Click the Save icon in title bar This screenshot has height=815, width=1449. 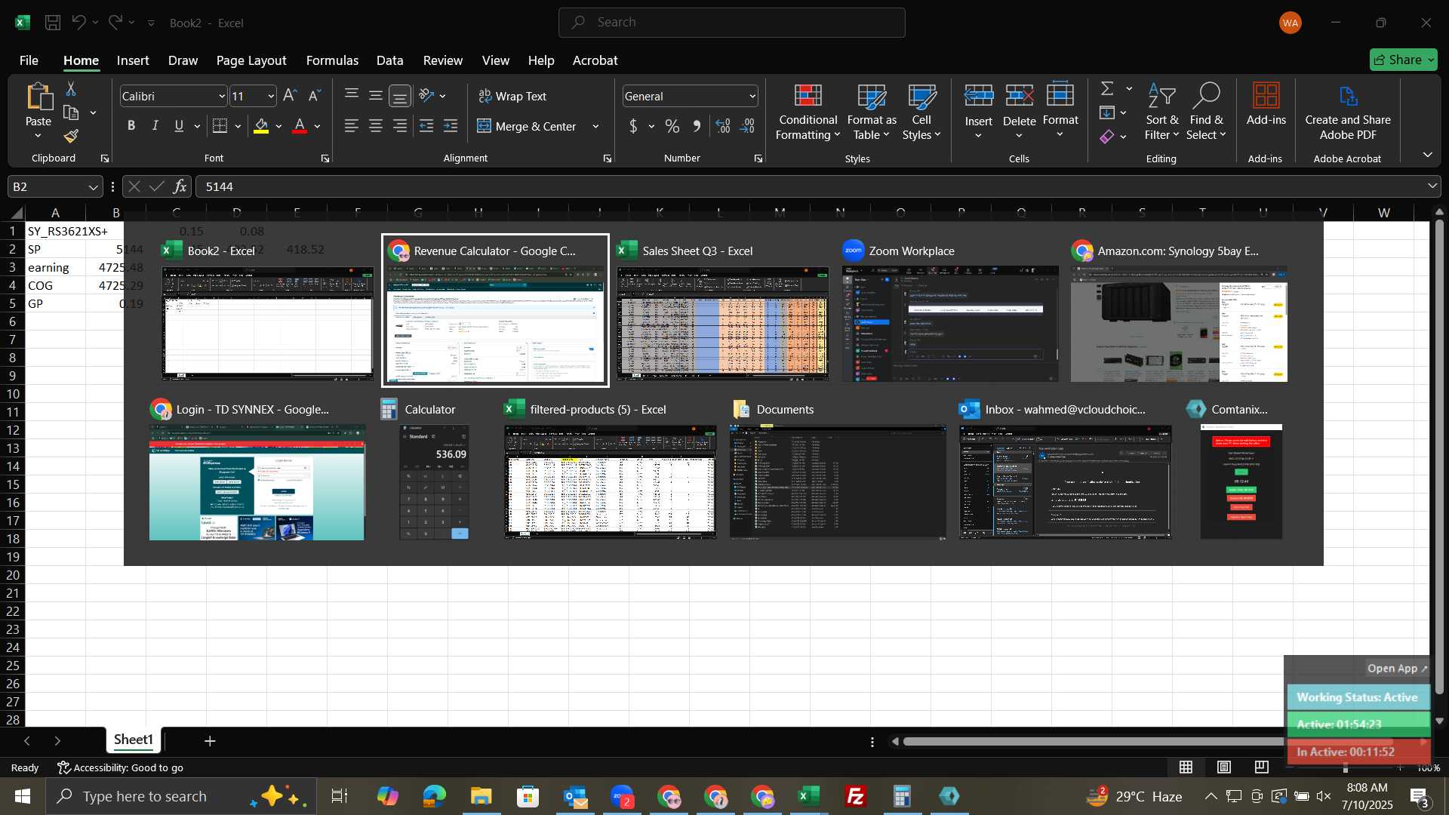(x=53, y=23)
